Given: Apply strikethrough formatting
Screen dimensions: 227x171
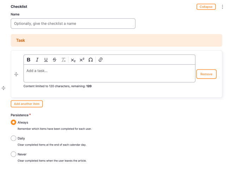Looking at the screenshot, I should click(x=55, y=60).
